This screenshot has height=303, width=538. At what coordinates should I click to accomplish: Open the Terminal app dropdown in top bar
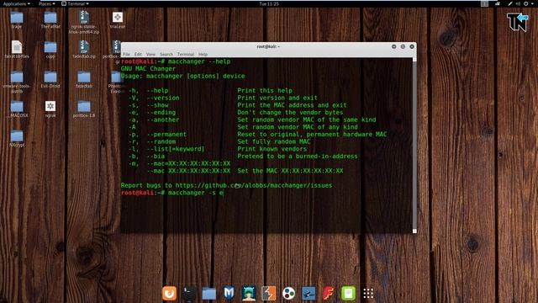(75, 3)
